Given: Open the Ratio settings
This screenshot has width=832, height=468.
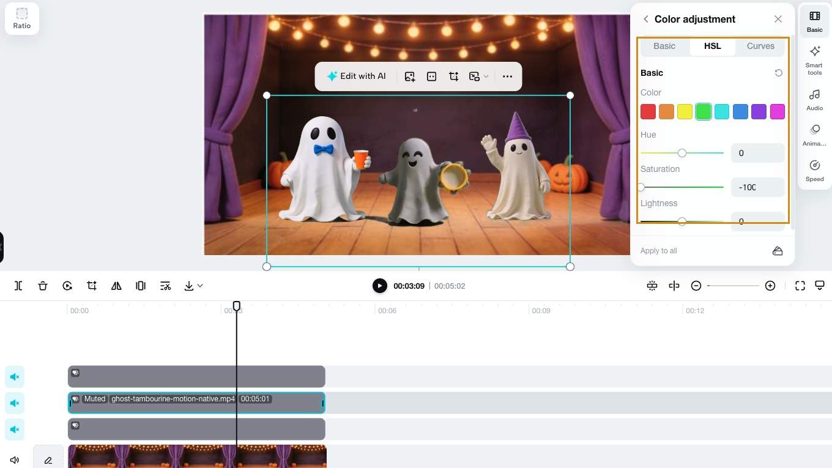Looking at the screenshot, I should (x=22, y=18).
